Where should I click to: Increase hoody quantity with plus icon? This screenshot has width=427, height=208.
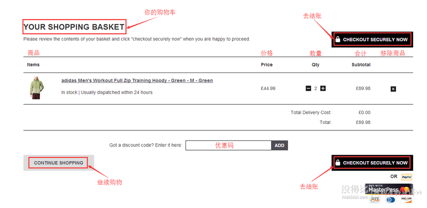(x=323, y=88)
